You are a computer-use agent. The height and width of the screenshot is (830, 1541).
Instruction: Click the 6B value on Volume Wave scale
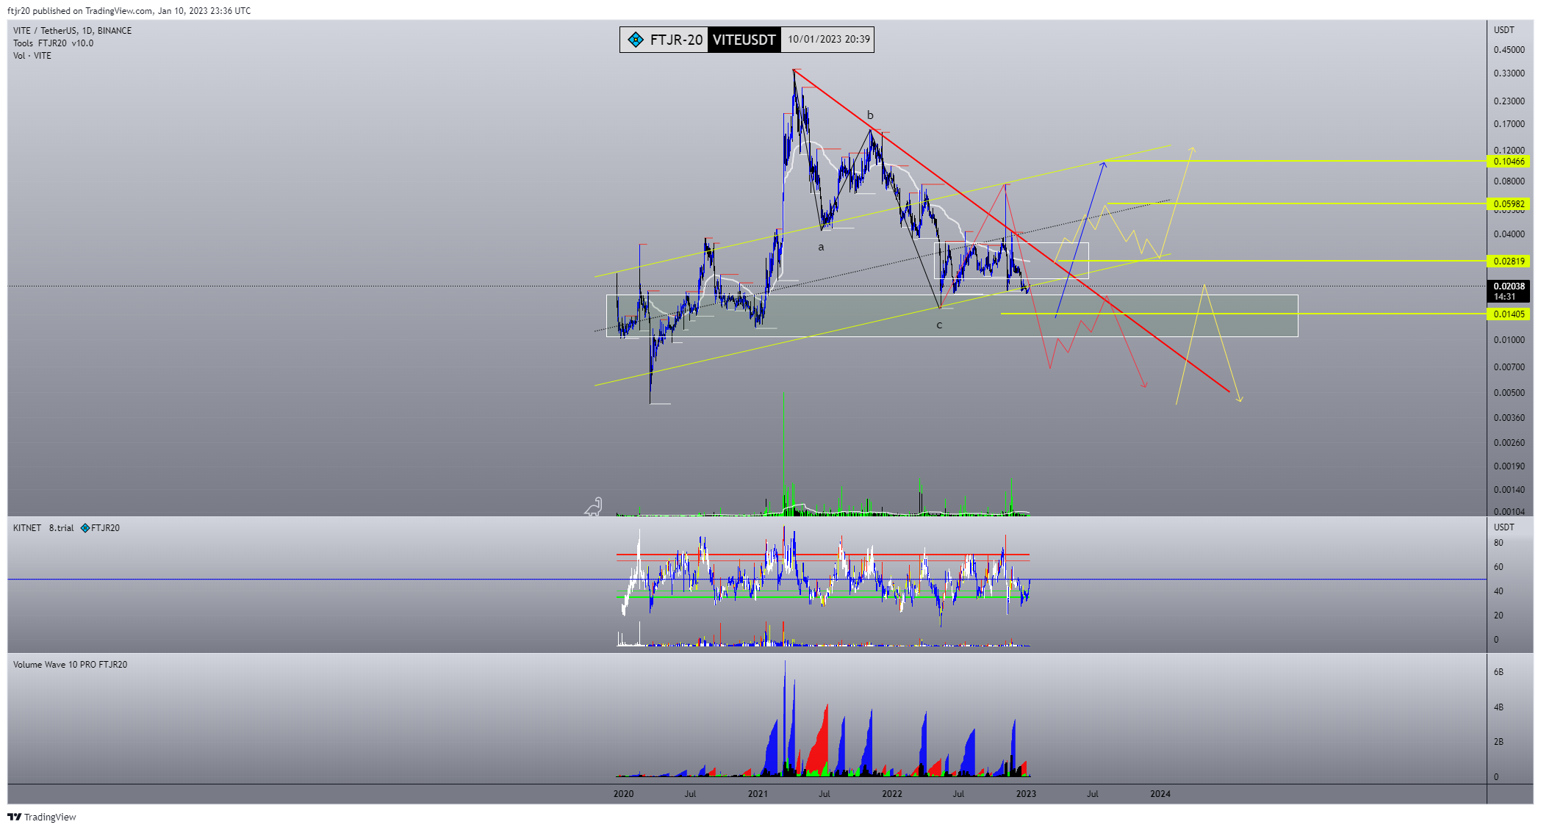coord(1498,672)
